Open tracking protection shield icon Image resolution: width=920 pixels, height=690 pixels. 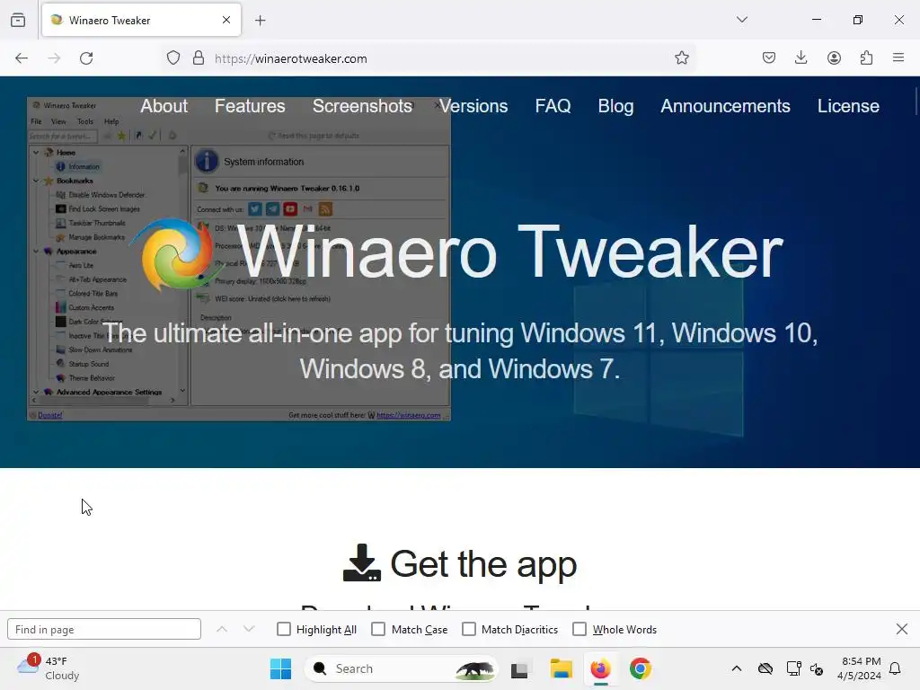click(x=173, y=58)
